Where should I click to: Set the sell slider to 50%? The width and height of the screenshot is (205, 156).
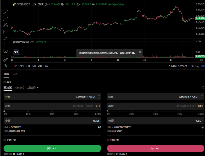(155, 111)
